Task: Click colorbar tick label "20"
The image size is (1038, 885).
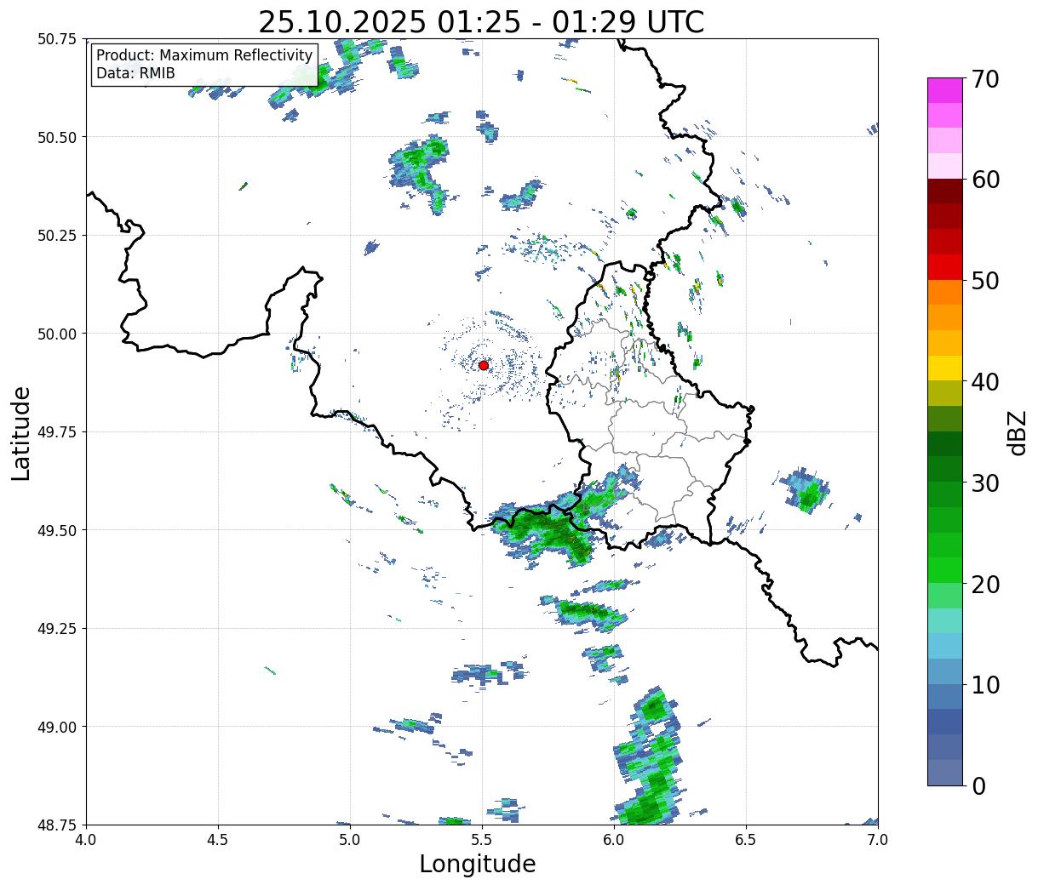Action: pos(985,584)
